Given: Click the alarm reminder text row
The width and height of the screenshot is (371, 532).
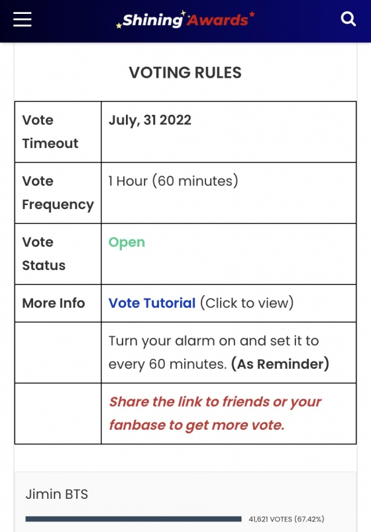Looking at the screenshot, I should point(229,352).
